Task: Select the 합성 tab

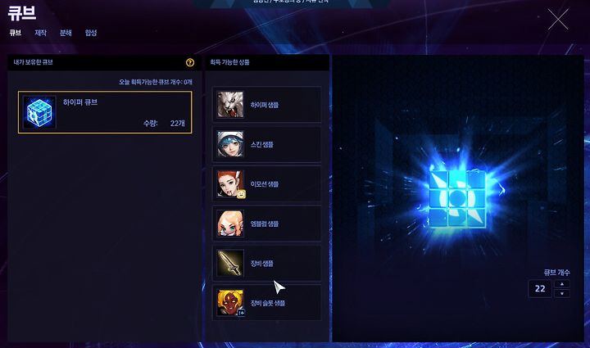Action: coord(91,33)
